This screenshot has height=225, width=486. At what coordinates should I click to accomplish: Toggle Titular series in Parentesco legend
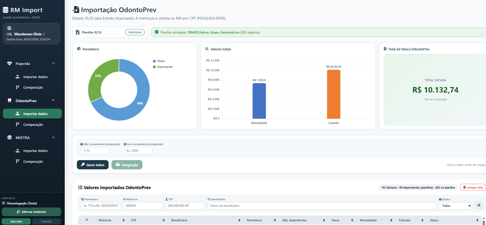(x=159, y=61)
